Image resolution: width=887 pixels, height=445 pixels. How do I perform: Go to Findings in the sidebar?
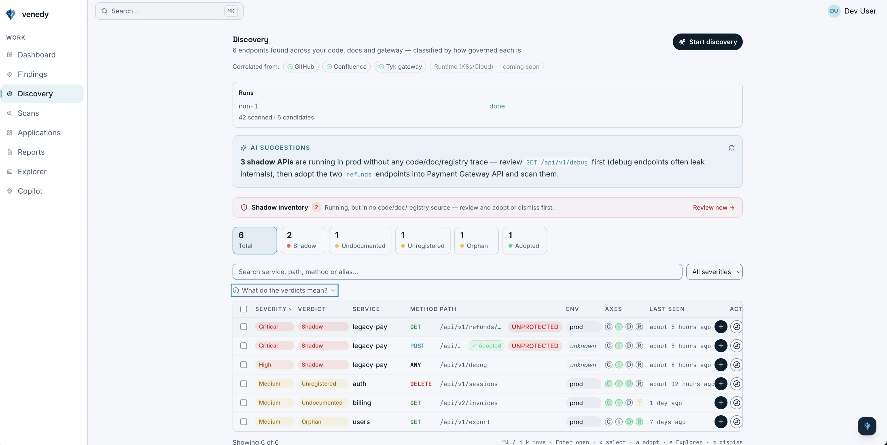click(x=42, y=74)
